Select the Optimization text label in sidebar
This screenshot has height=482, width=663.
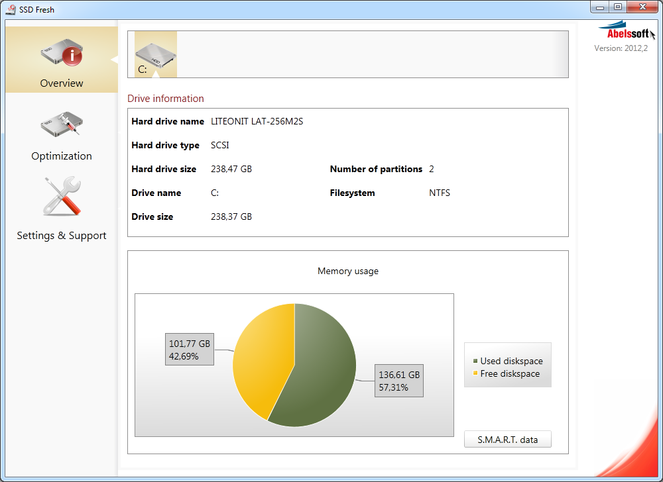tap(62, 156)
